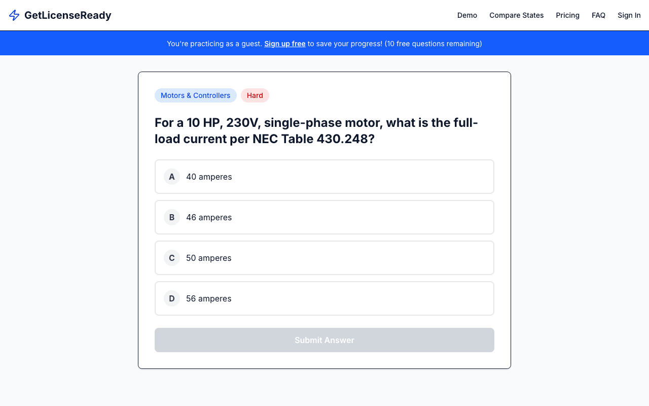Image resolution: width=649 pixels, height=406 pixels.
Task: Click the Hard difficulty badge
Action: [255, 95]
